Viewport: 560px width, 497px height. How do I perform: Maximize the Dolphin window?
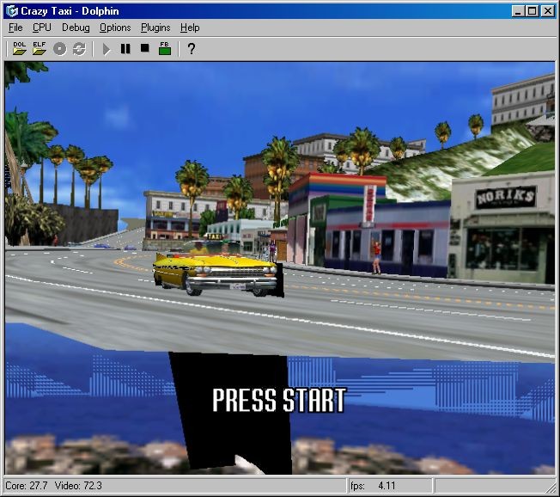(x=533, y=11)
